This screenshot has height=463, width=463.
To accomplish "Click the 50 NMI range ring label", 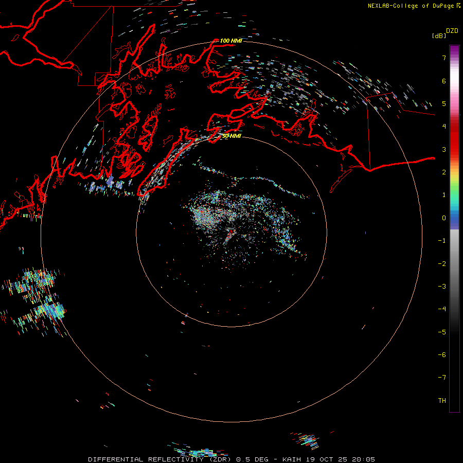I will (232, 136).
